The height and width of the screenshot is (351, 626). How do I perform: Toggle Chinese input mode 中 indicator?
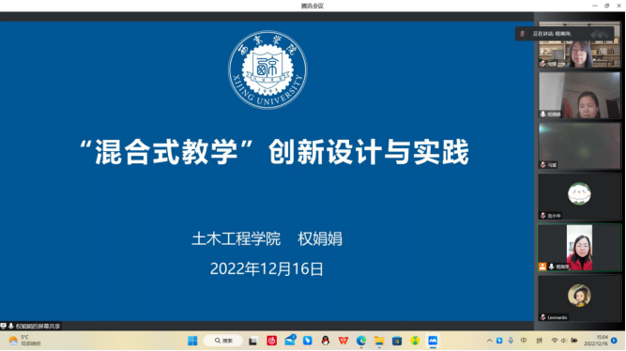524,341
